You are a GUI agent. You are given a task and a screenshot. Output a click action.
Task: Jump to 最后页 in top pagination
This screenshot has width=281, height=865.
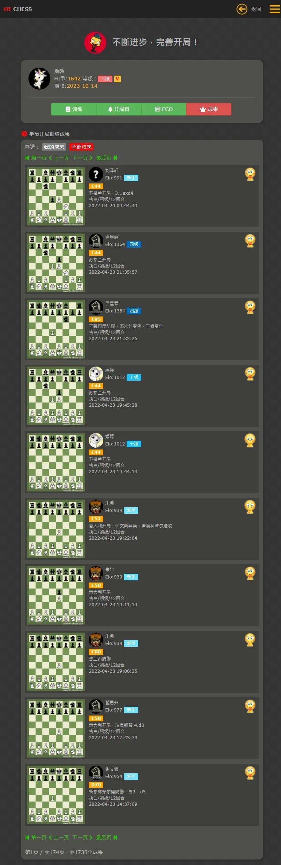coord(107,158)
